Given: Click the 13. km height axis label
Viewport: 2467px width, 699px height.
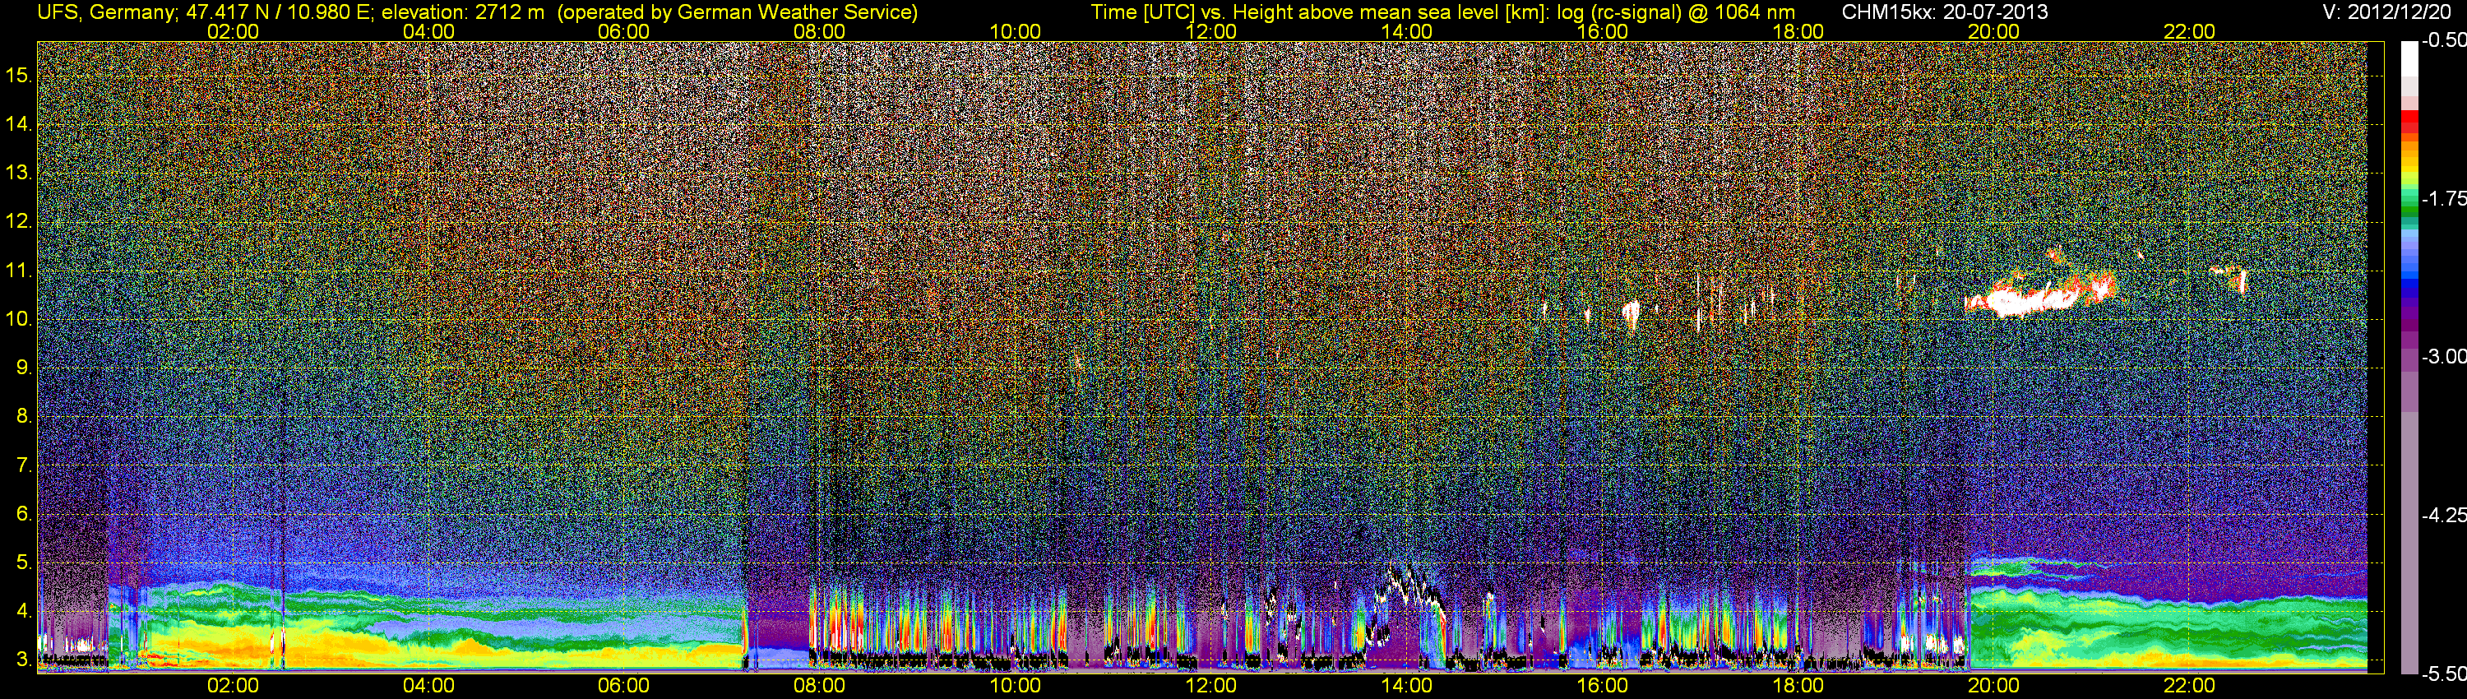Looking at the screenshot, I should 19,174.
